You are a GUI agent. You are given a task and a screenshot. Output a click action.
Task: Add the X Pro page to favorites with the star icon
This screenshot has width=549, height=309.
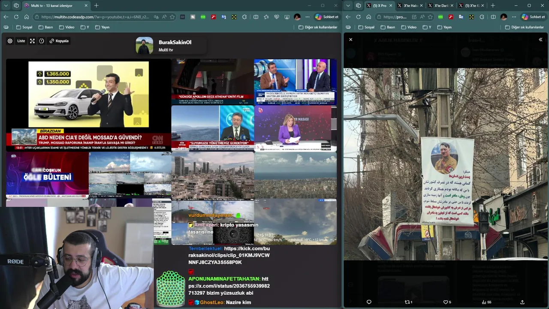(x=430, y=17)
